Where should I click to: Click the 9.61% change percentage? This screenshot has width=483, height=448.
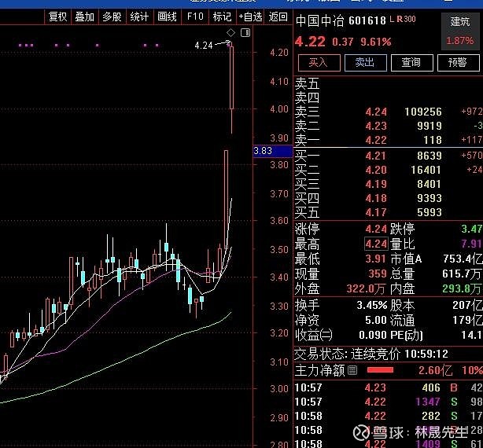click(x=376, y=42)
